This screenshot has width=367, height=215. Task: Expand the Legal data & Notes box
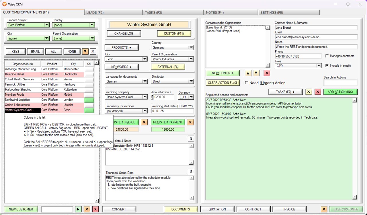(x=191, y=139)
